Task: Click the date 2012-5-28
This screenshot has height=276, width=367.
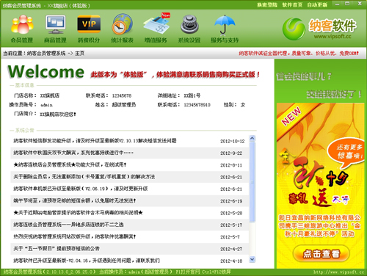Action: click(231, 213)
